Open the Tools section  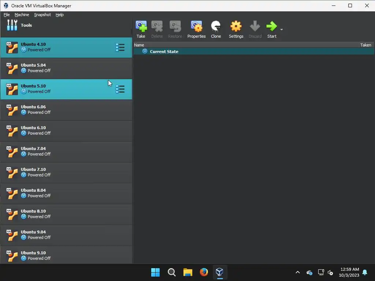(66, 25)
